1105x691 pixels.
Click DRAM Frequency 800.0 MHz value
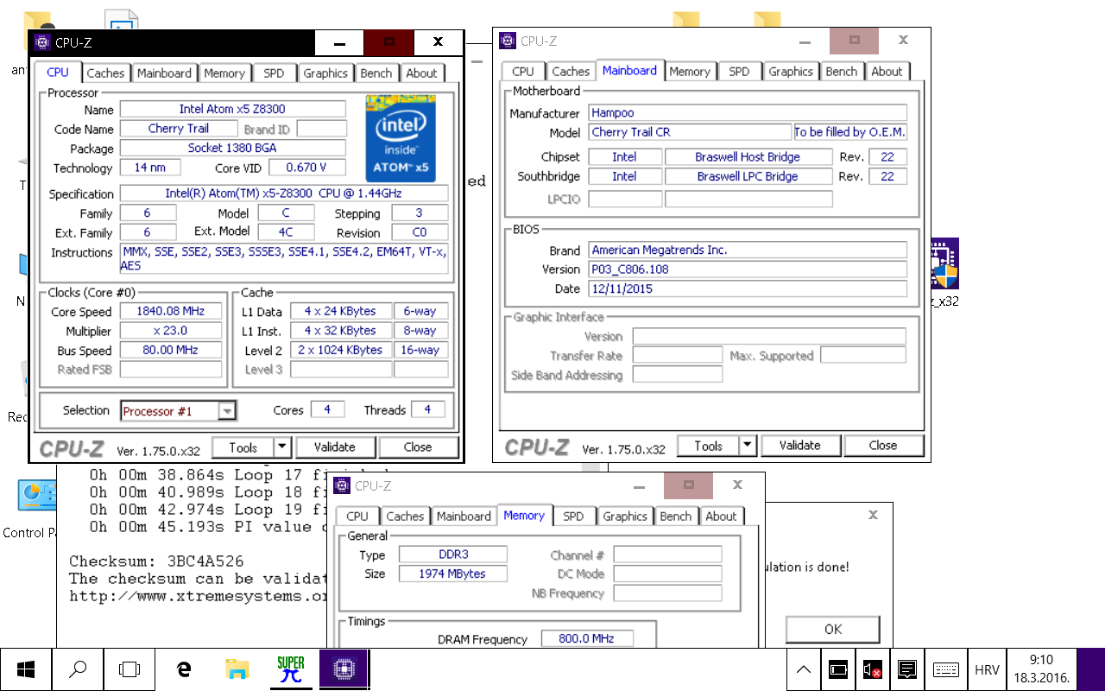[x=587, y=638]
